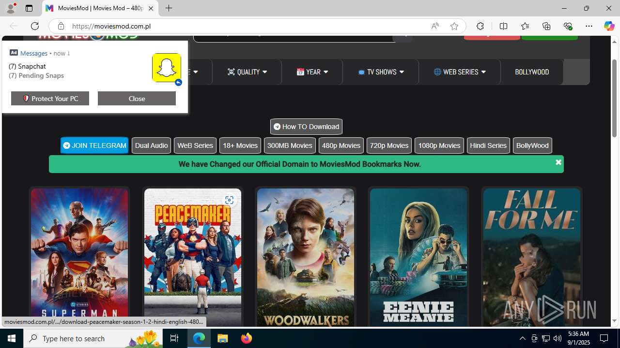Open the Woodwalkers movie poster
Screen dimensions: 620x348
click(x=306, y=258)
